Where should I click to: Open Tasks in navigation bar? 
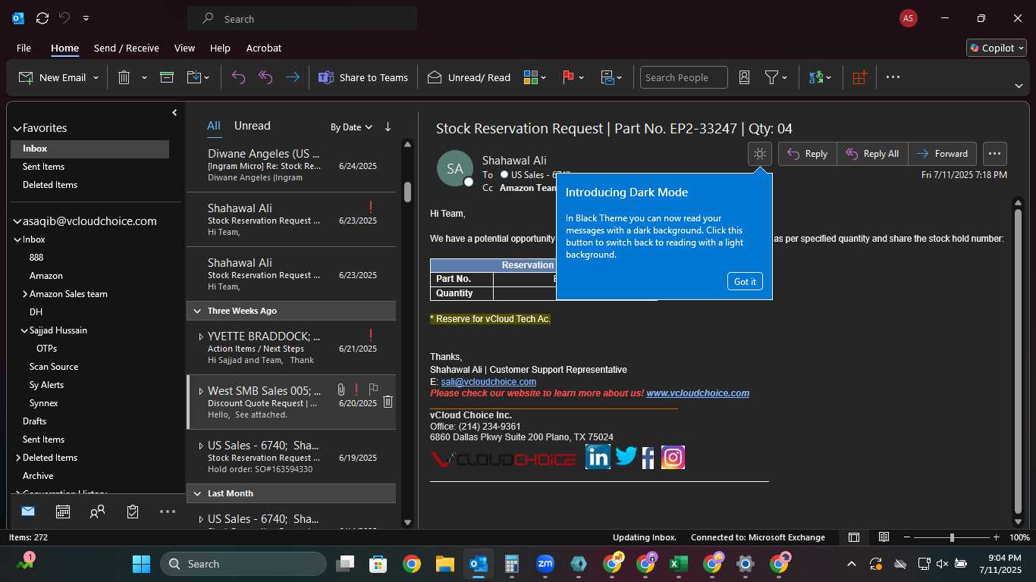[133, 512]
